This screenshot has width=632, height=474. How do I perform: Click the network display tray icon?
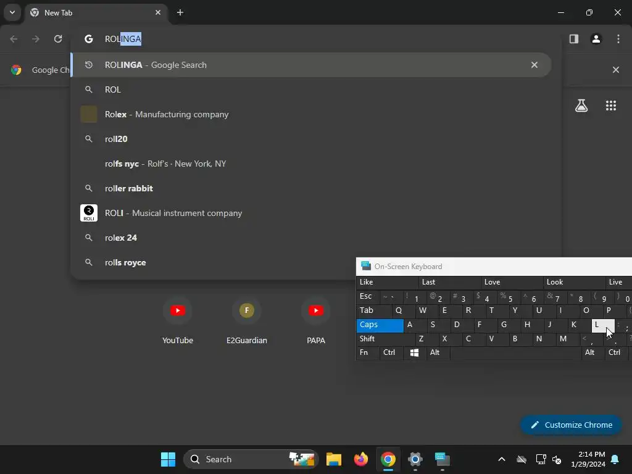pos(541,459)
